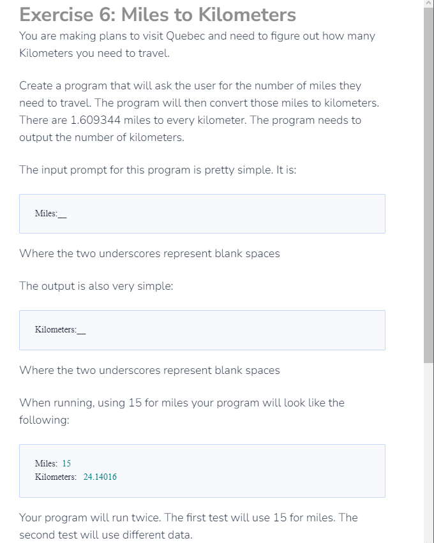The height and width of the screenshot is (543, 434).
Task: Click the vertical scrollbar thumb
Action: pyautogui.click(x=429, y=185)
